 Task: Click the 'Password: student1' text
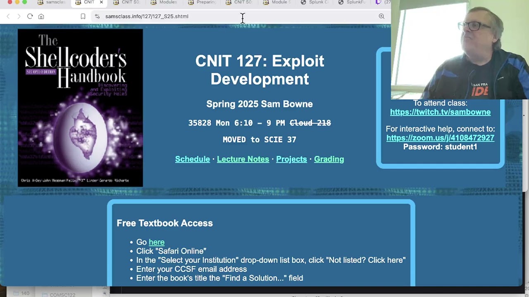[440, 147]
